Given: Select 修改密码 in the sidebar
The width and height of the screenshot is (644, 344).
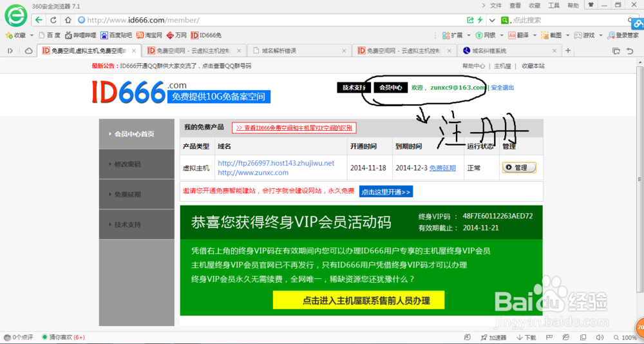Looking at the screenshot, I should click(x=137, y=164).
